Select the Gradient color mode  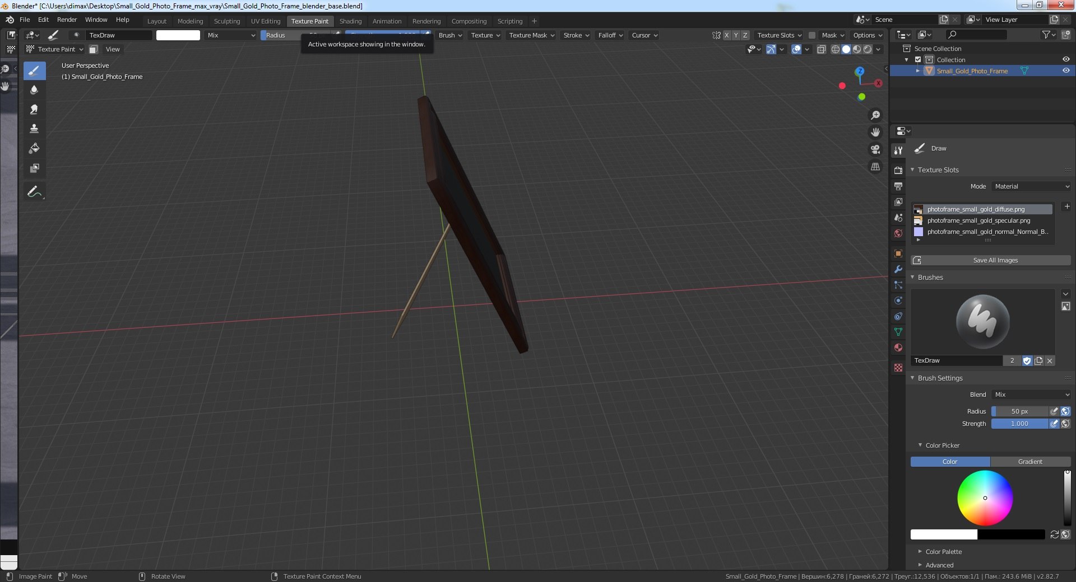tap(1030, 462)
